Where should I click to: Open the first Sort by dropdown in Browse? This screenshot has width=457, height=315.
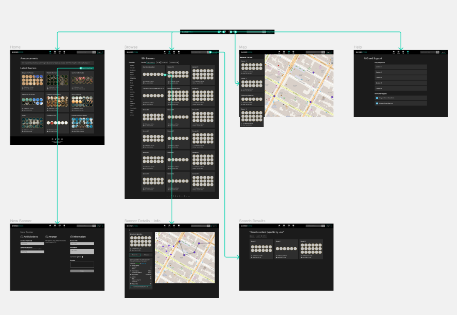pyautogui.click(x=151, y=62)
